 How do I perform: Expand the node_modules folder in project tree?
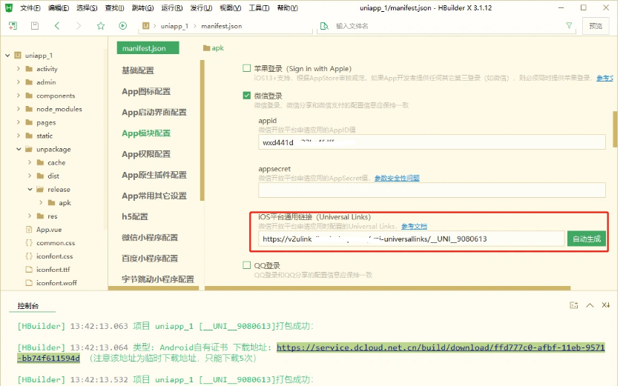click(19, 109)
